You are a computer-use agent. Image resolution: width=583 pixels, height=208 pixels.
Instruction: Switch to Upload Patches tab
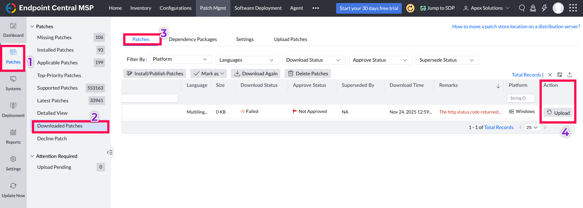tap(291, 39)
